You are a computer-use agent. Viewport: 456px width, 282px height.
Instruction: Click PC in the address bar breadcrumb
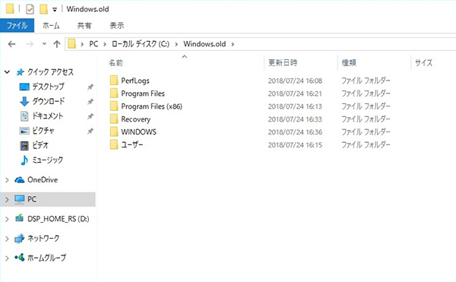coord(93,44)
